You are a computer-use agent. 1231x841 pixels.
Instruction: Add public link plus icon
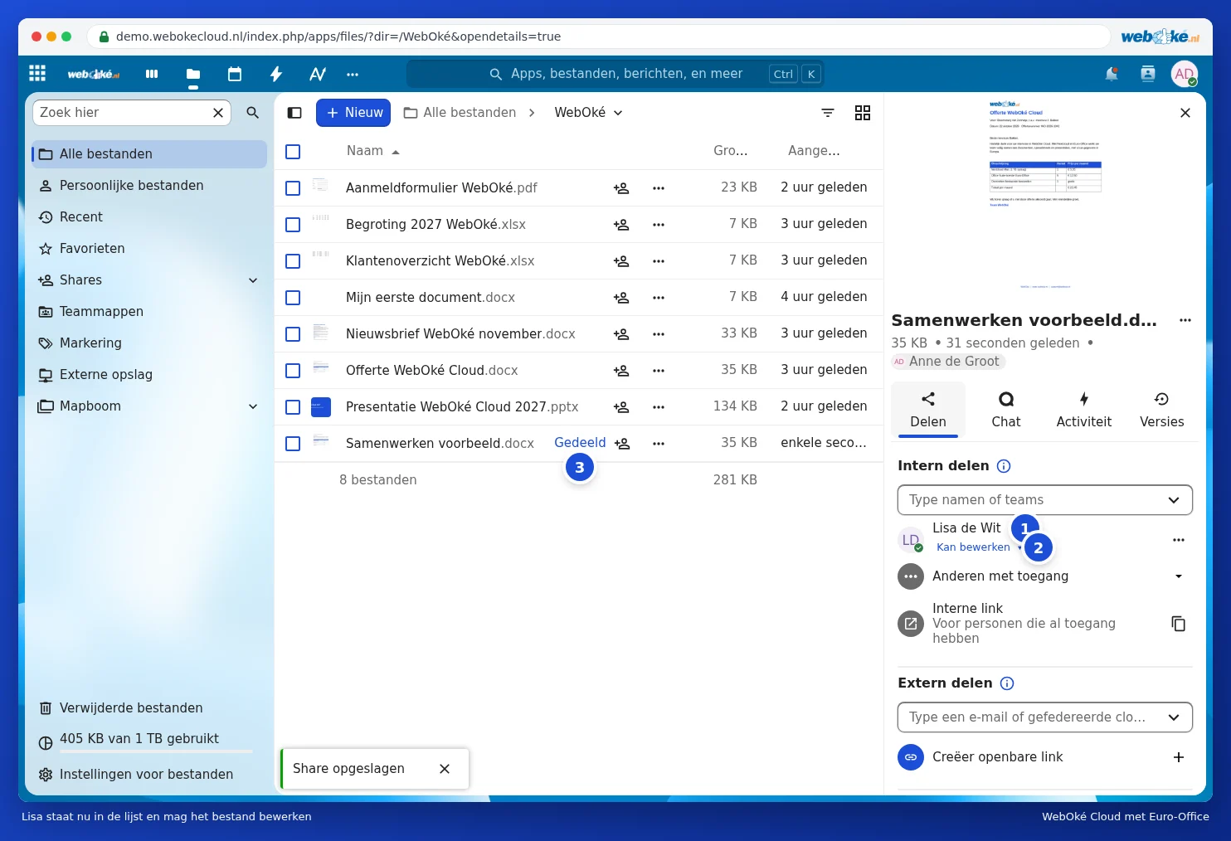point(1178,757)
